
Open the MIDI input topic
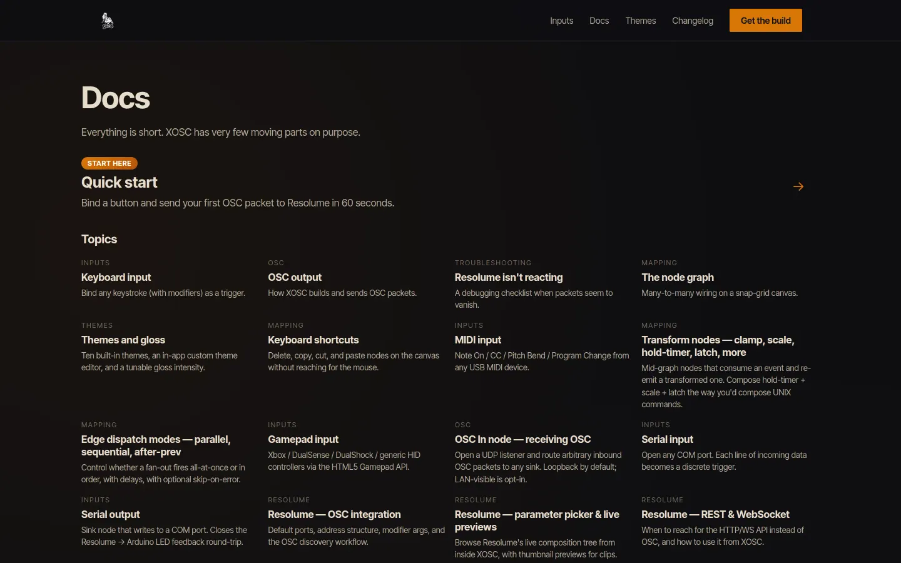(x=478, y=340)
